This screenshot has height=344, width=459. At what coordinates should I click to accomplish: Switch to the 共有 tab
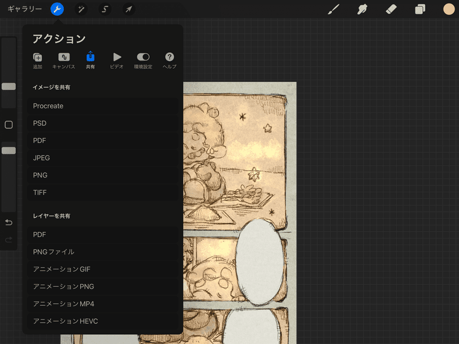(x=90, y=61)
